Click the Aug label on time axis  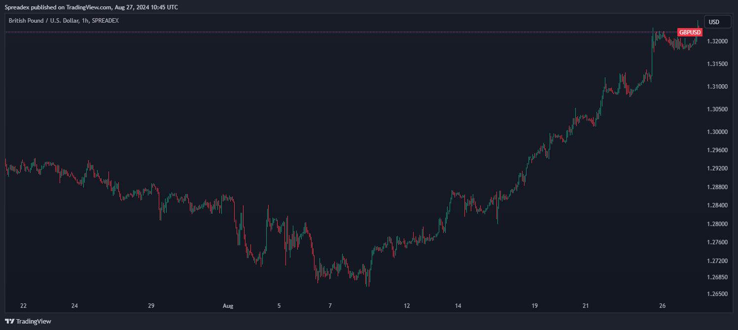pyautogui.click(x=228, y=306)
